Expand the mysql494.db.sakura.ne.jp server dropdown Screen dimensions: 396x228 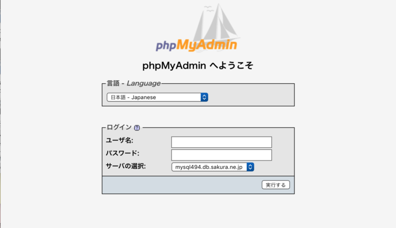tap(213, 167)
